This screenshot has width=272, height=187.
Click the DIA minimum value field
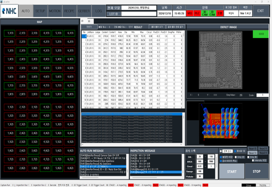pos(200,156)
